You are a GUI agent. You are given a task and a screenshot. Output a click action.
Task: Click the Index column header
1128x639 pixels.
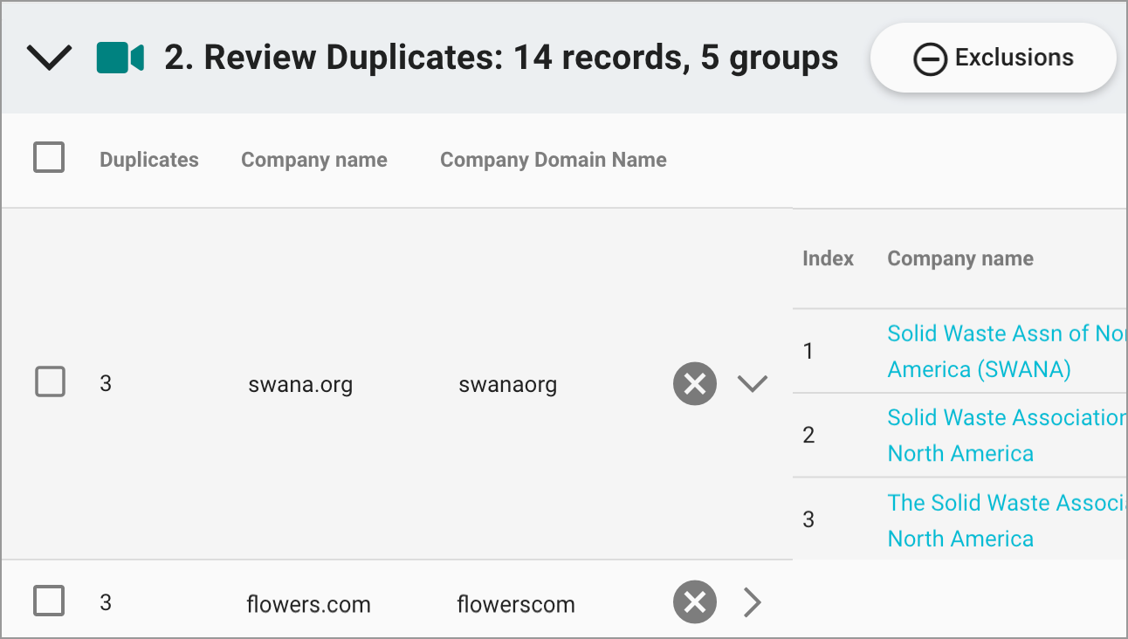point(827,258)
